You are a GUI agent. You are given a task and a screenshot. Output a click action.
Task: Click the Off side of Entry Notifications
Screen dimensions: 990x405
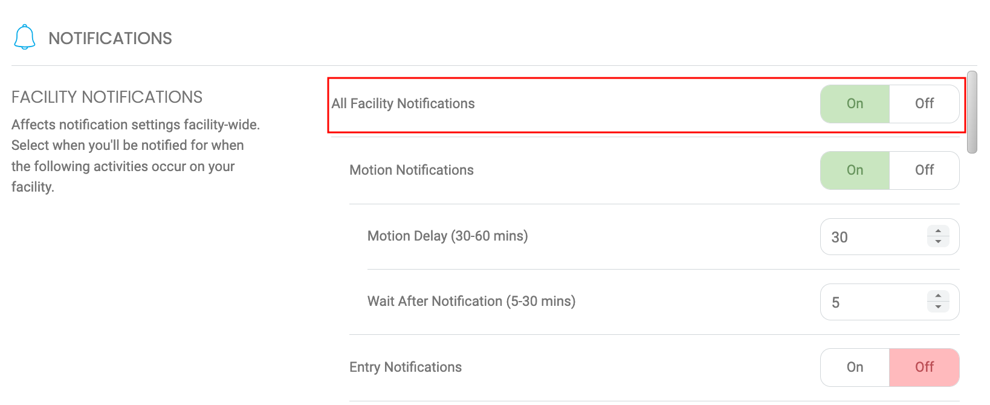coord(924,367)
